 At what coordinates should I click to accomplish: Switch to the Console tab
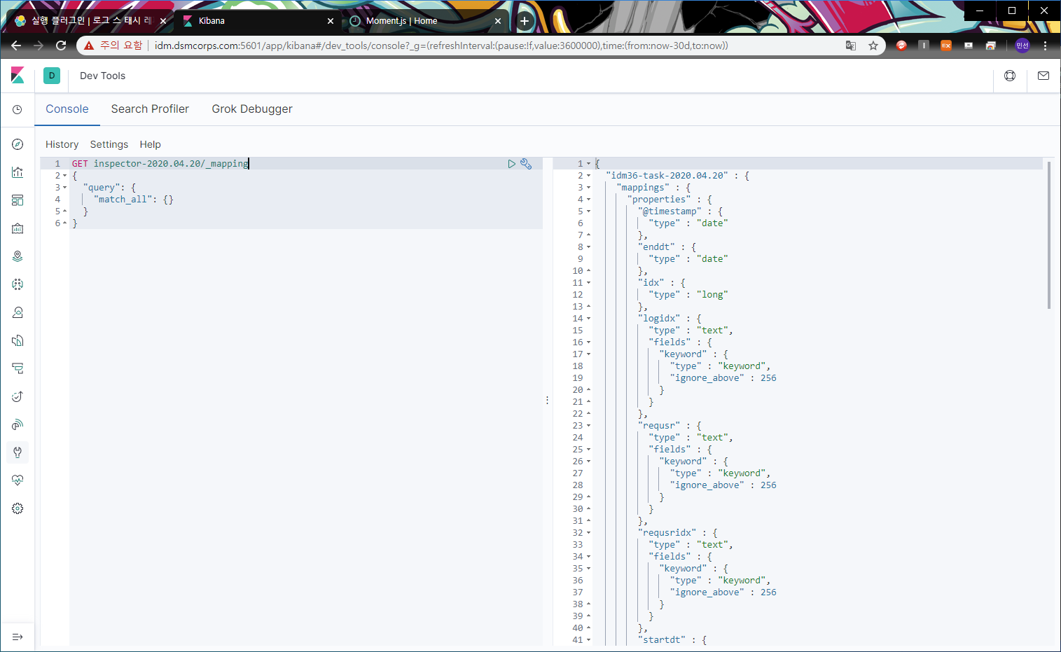coord(67,109)
